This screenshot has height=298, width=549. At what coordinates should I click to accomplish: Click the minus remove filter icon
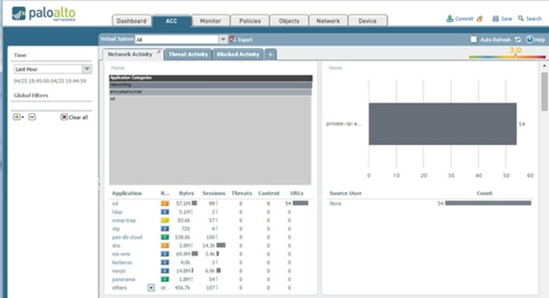click(x=32, y=117)
